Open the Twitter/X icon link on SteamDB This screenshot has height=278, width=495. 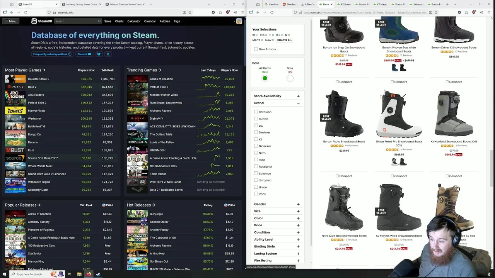108,54
